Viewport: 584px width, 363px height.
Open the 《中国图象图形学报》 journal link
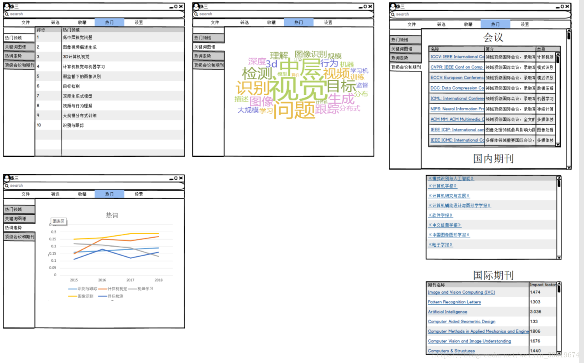point(449,235)
